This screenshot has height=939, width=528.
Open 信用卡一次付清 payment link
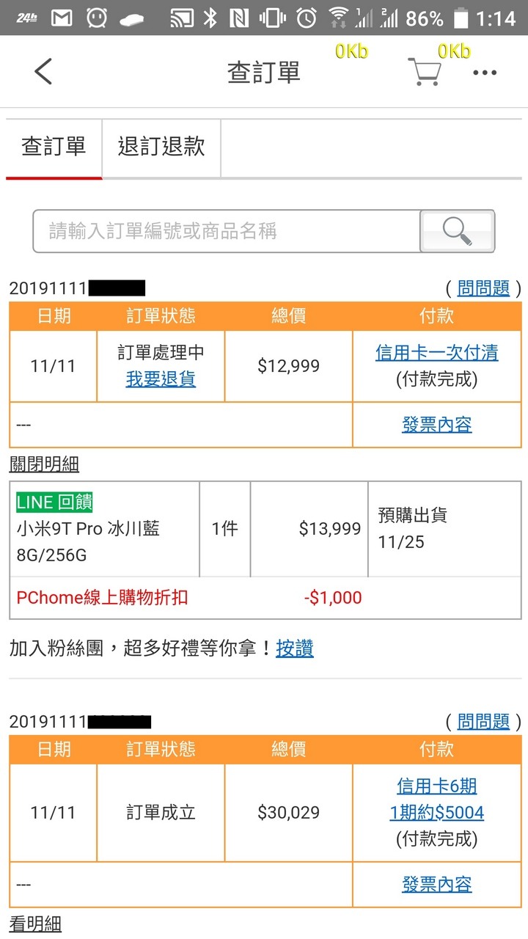tap(437, 353)
